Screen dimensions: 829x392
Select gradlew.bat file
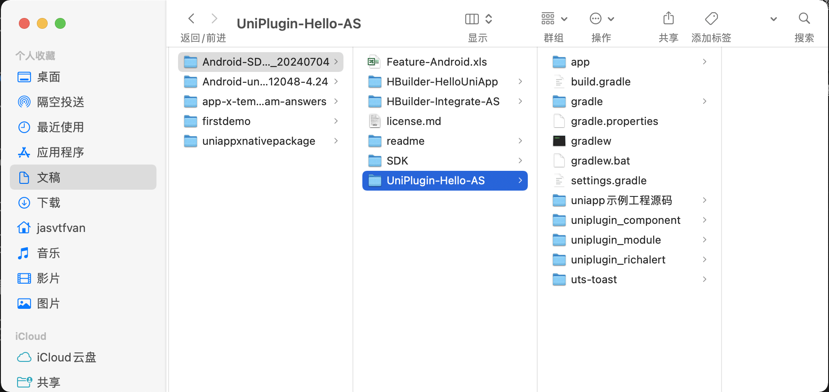click(629, 161)
